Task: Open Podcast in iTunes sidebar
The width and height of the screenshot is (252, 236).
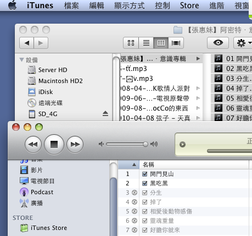Action: pos(36,192)
